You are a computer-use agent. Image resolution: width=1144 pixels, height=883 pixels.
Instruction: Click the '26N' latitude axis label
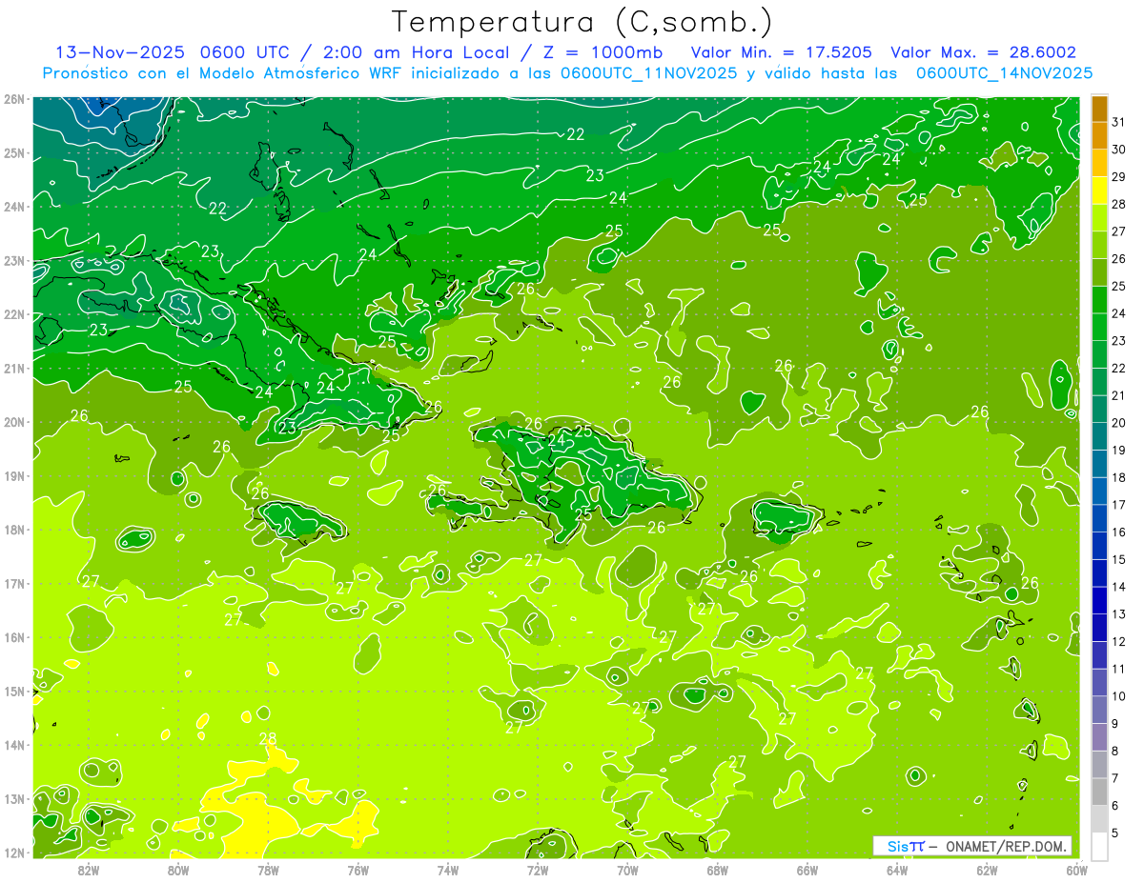pos(14,99)
